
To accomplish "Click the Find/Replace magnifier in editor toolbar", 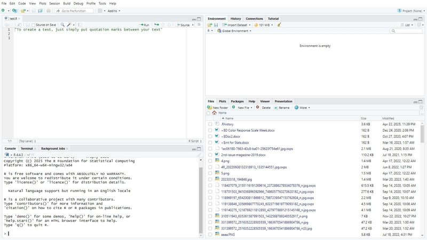I will point(62,25).
